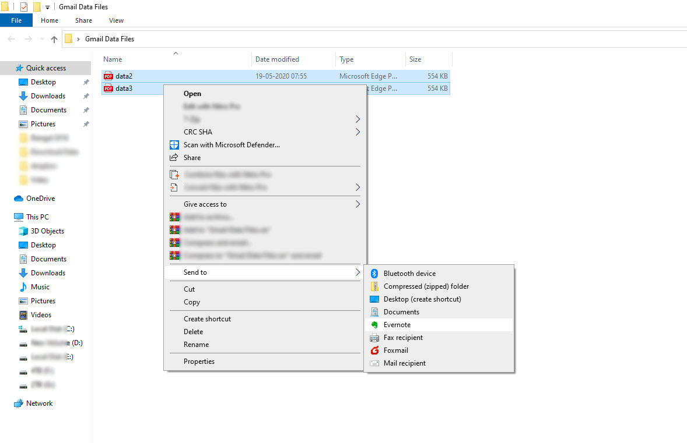The width and height of the screenshot is (687, 443).
Task: Open the recent locations dropdown arrow
Action: coord(42,39)
